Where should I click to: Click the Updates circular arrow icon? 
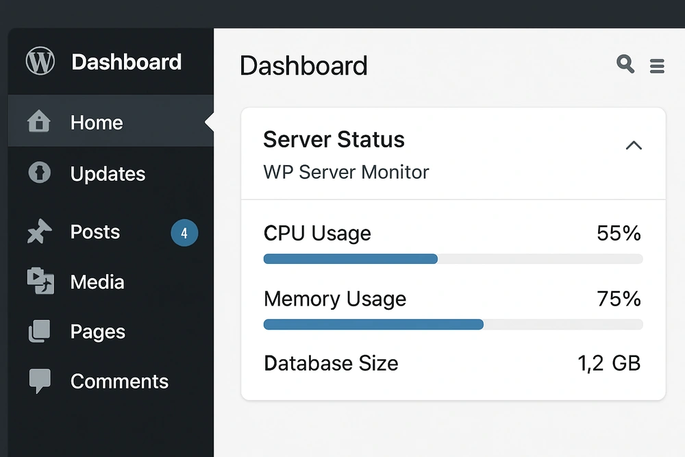point(39,173)
